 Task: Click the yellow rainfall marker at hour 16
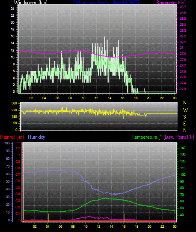coord(124,217)
